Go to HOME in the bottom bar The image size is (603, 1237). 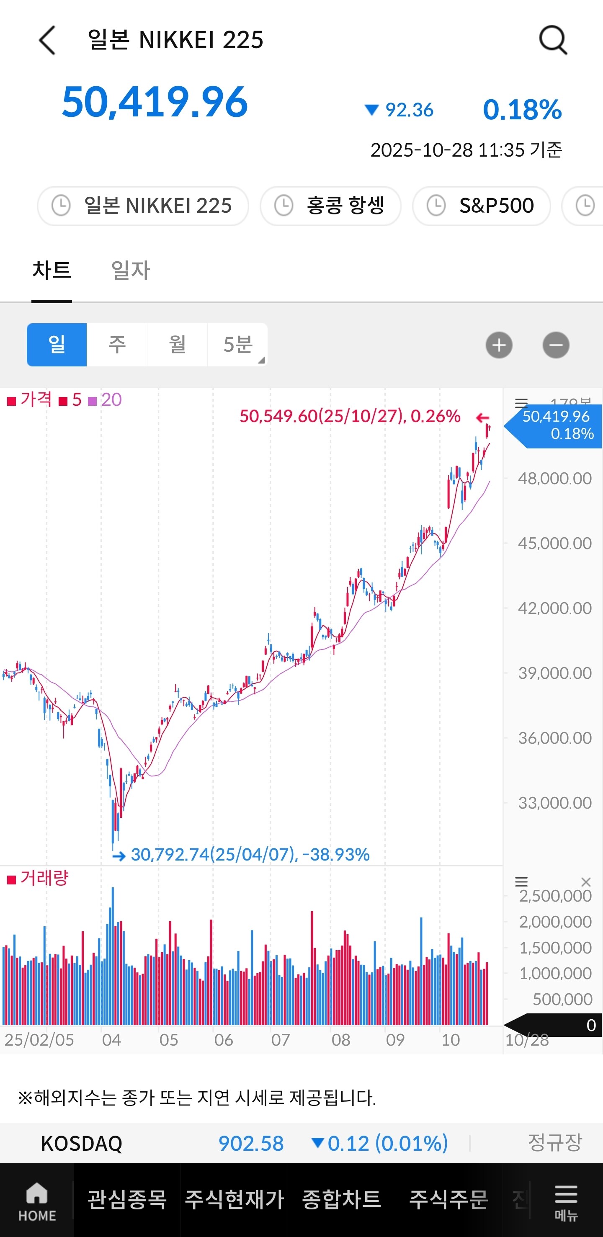pos(37,1201)
